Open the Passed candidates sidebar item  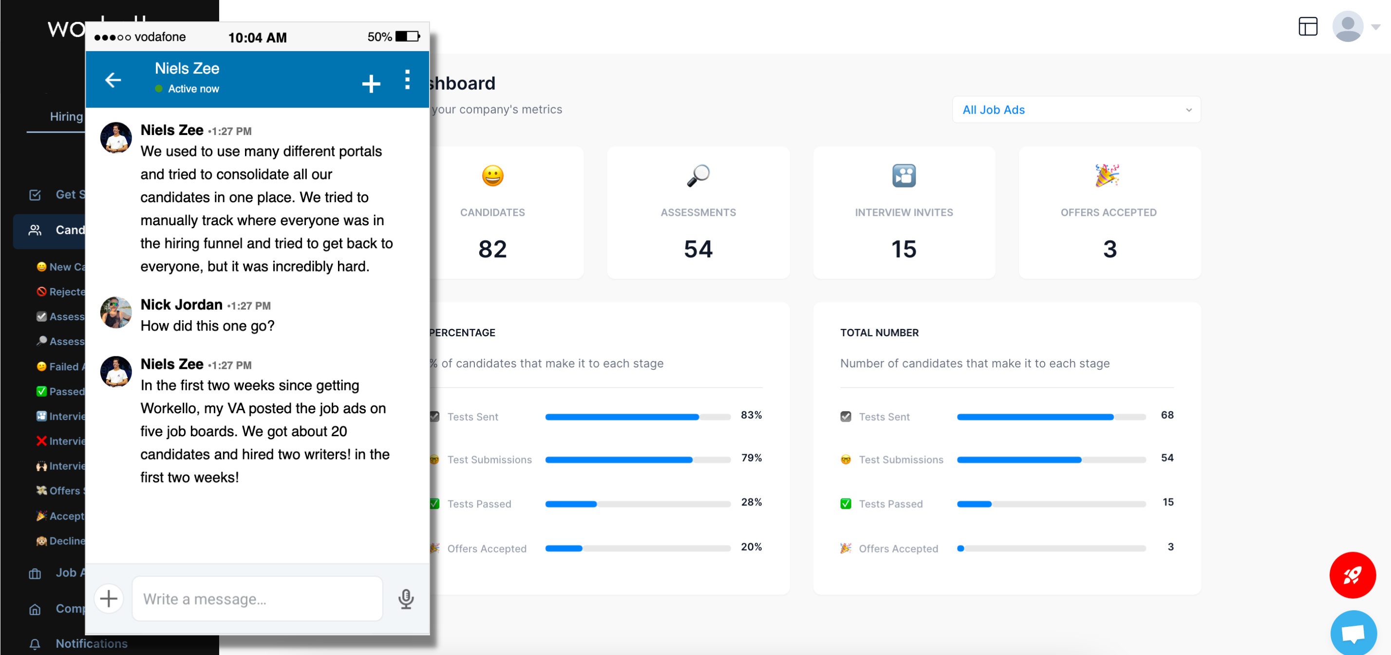tap(60, 391)
